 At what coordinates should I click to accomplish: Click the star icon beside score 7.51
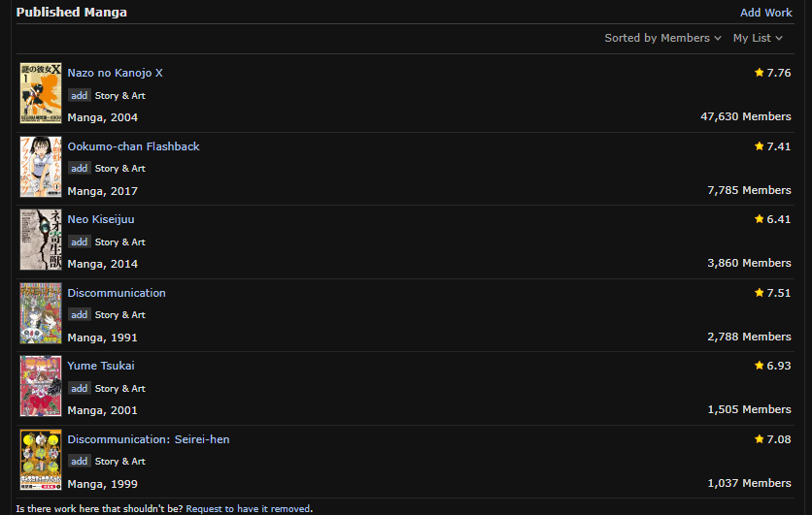pyautogui.click(x=760, y=293)
